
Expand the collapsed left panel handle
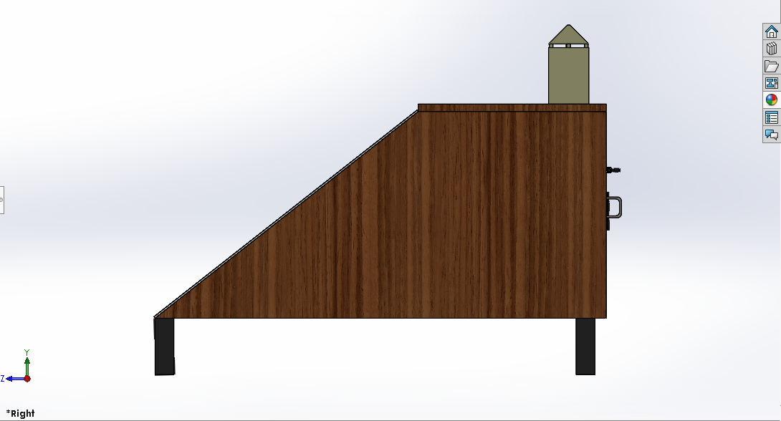1,200
